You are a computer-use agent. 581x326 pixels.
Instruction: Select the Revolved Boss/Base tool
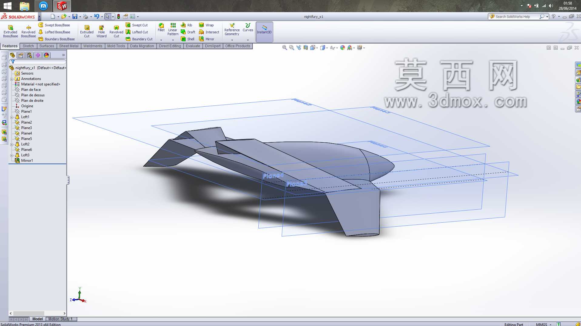click(x=28, y=32)
